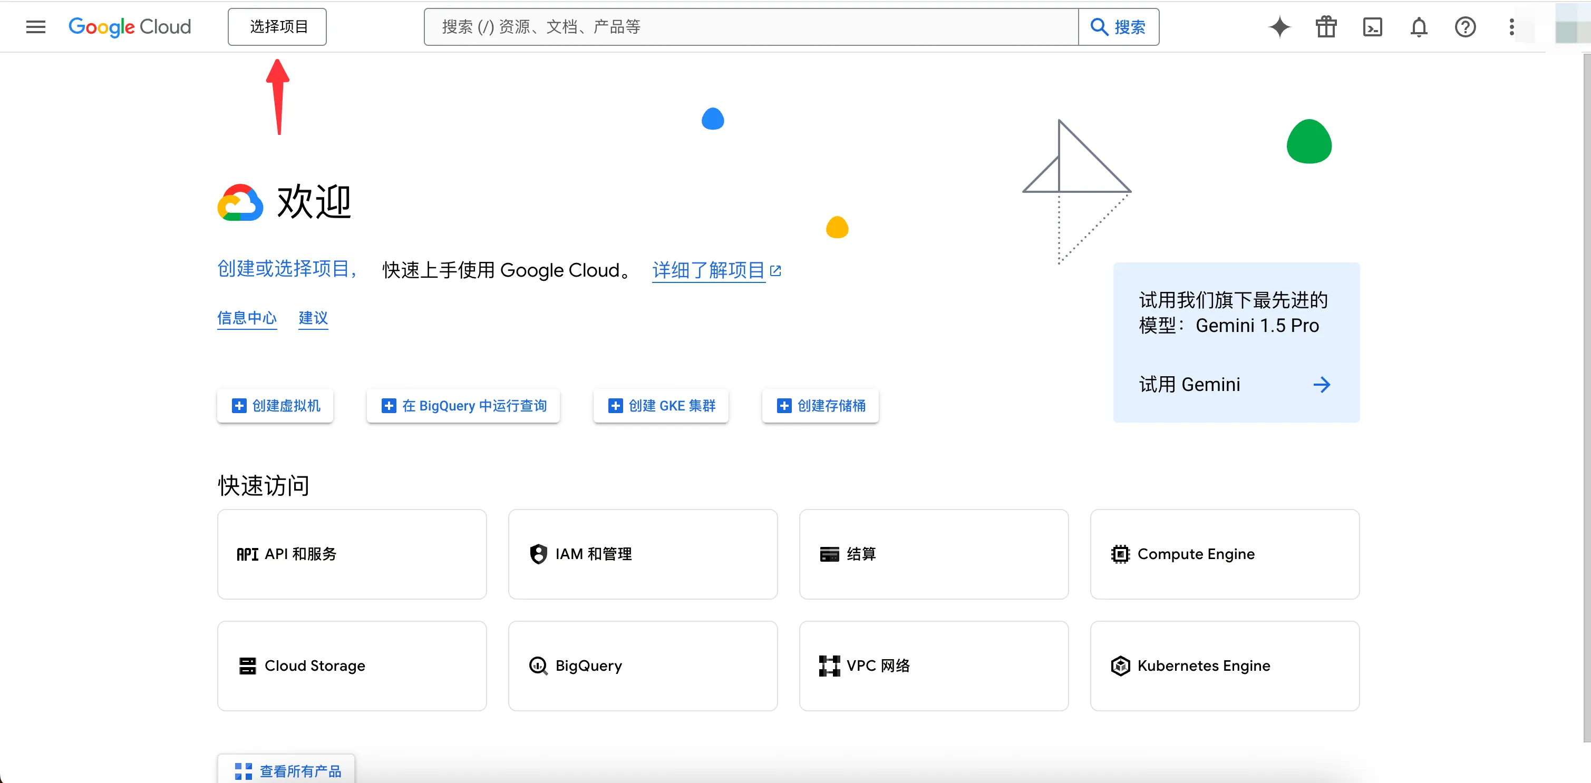Click 在 BigQuery 中运行查询 button

(463, 406)
